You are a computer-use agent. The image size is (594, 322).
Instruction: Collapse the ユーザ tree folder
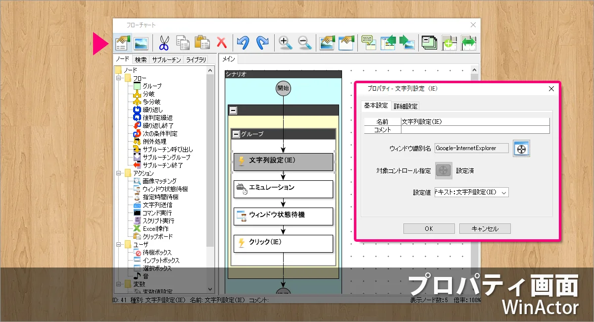pos(119,245)
